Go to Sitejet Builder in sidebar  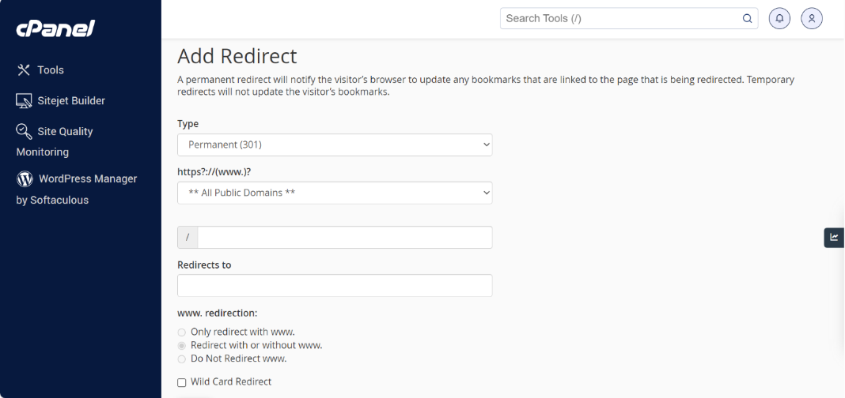click(x=71, y=101)
